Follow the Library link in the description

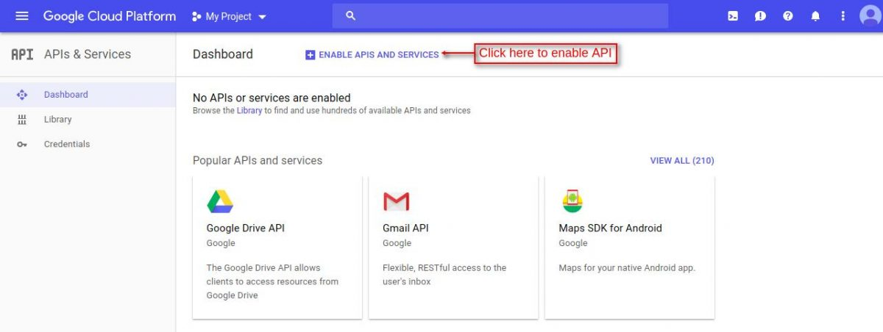point(249,111)
